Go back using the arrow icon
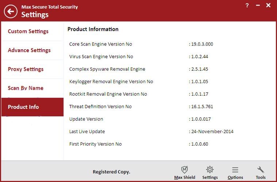Viewport: 277px width, 182px height. pos(11,11)
